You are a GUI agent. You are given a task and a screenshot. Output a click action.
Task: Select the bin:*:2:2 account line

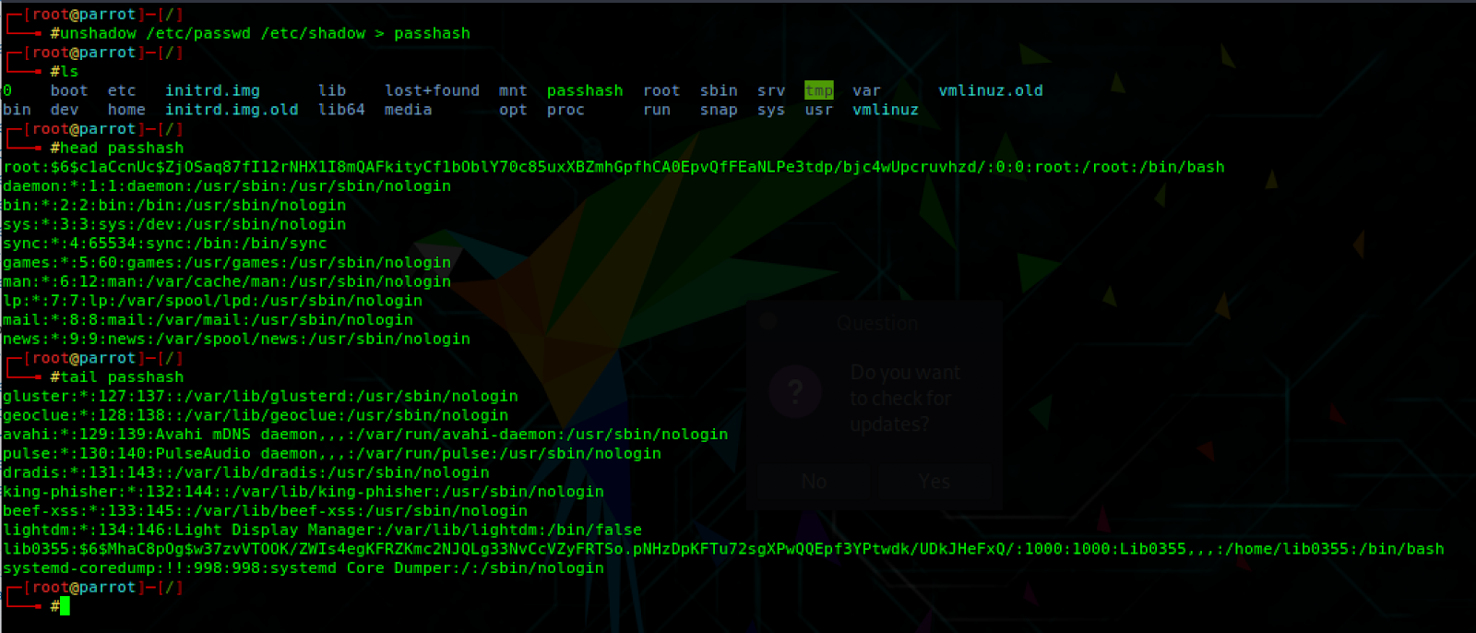tap(174, 206)
